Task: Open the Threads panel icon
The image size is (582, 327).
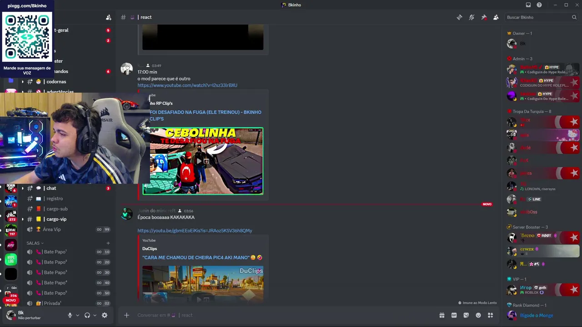Action: 459,17
